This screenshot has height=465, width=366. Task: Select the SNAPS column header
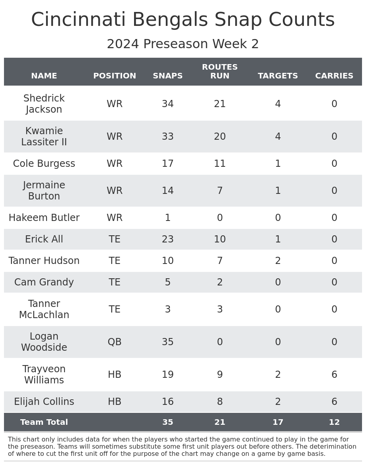[x=167, y=76]
